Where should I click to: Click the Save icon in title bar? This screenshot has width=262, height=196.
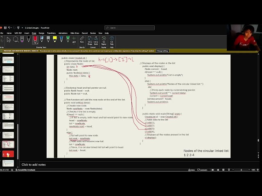[x=5, y=28]
